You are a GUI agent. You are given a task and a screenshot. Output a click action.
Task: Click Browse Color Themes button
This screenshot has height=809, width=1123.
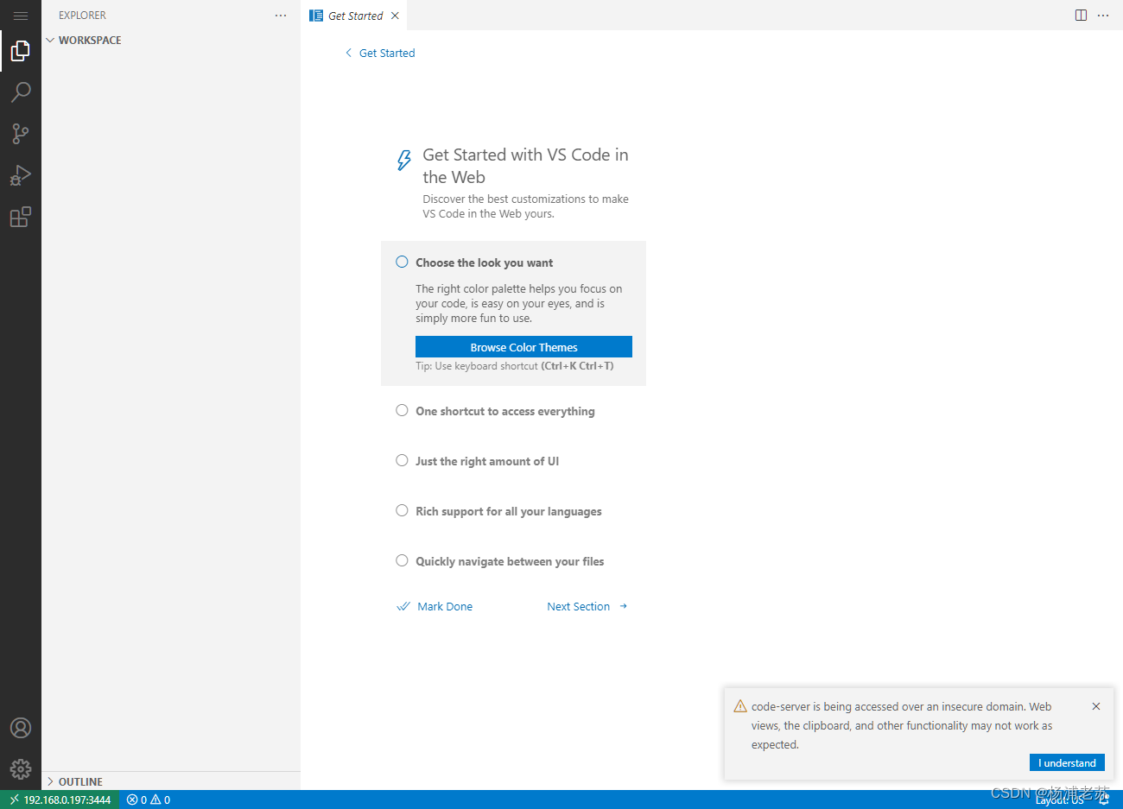click(x=523, y=347)
